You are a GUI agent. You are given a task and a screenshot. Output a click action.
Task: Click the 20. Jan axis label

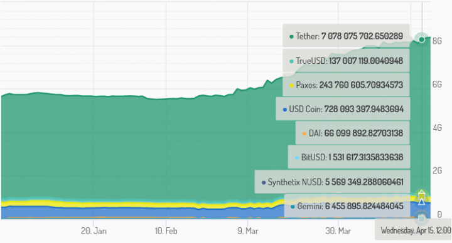pos(94,231)
